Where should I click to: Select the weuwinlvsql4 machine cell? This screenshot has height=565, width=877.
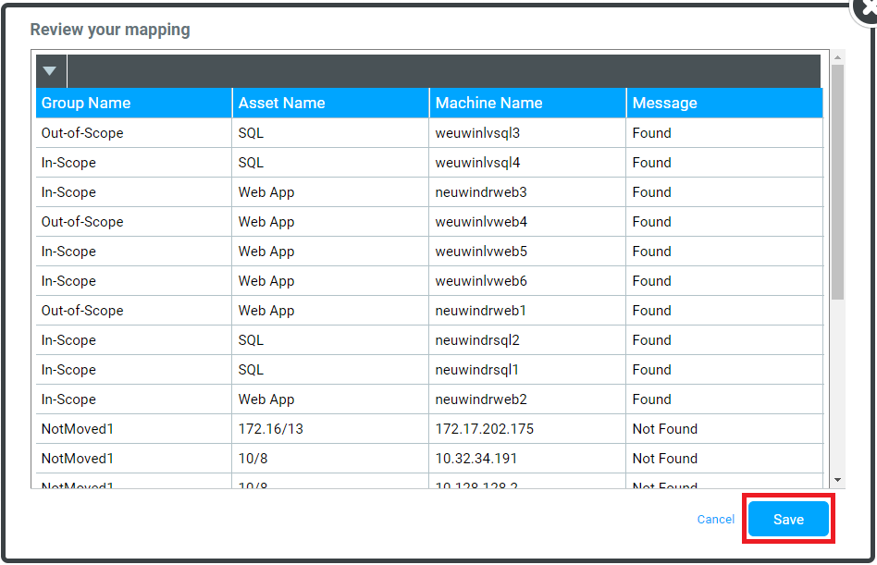pyautogui.click(x=477, y=163)
